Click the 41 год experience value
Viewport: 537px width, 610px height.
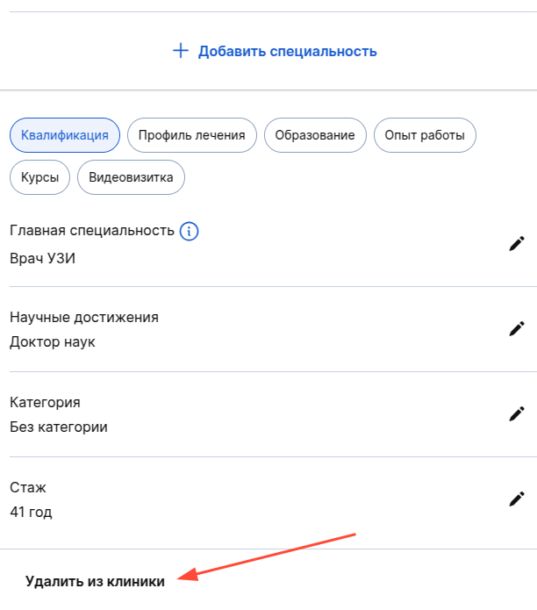[x=31, y=512]
